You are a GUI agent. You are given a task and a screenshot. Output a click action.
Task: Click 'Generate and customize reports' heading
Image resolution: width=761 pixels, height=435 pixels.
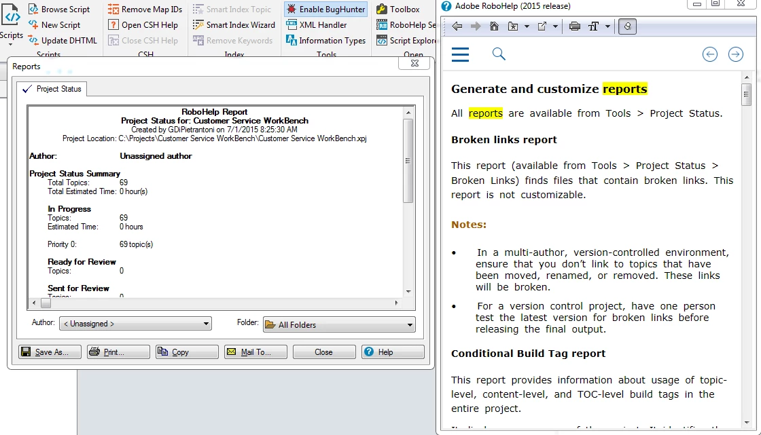click(549, 89)
